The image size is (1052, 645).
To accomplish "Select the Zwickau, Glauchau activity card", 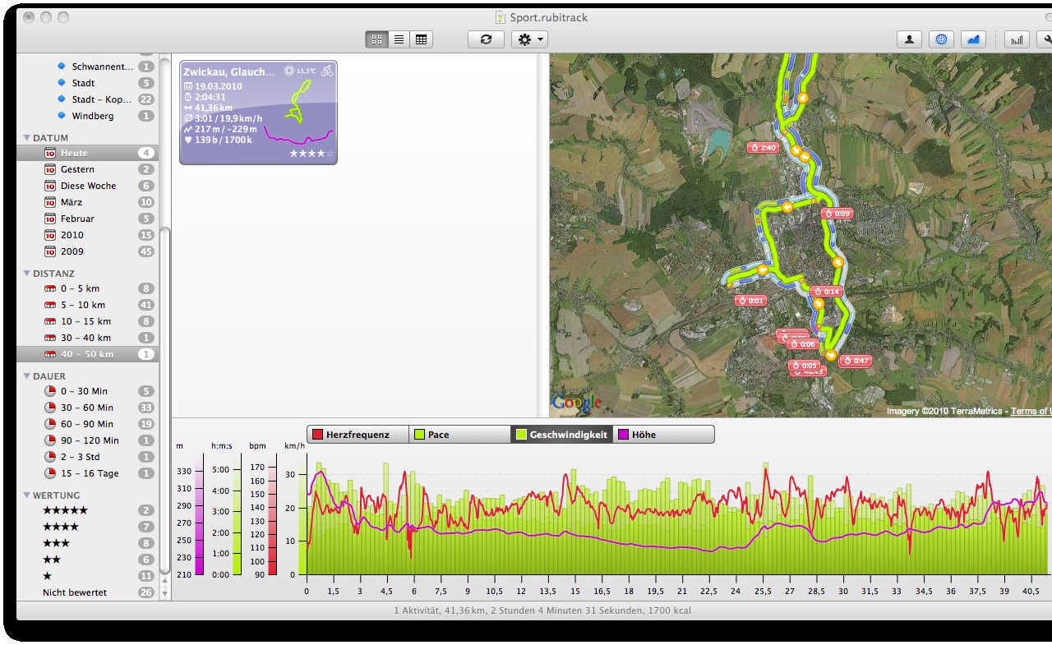I will (x=258, y=113).
